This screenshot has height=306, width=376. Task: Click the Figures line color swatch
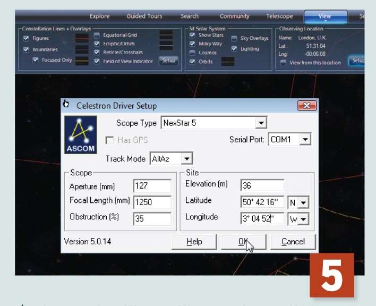pos(82,38)
